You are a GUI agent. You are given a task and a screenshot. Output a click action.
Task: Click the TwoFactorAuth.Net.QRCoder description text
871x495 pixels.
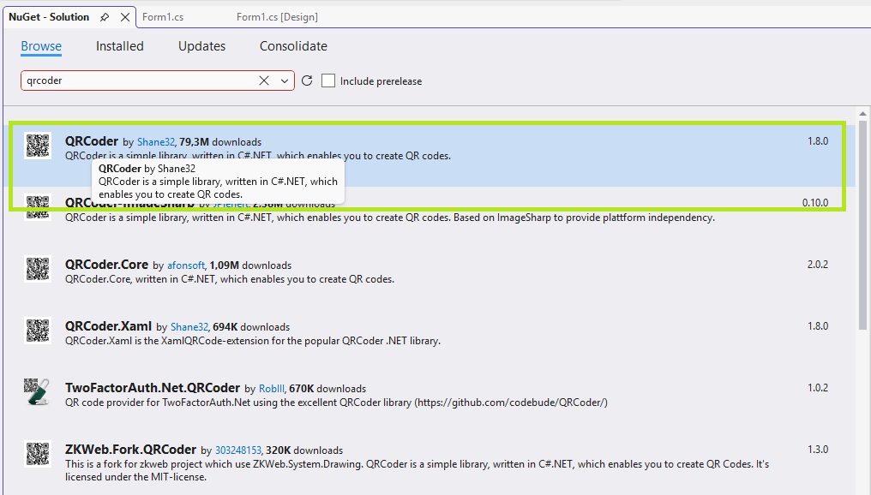pyautogui.click(x=336, y=403)
